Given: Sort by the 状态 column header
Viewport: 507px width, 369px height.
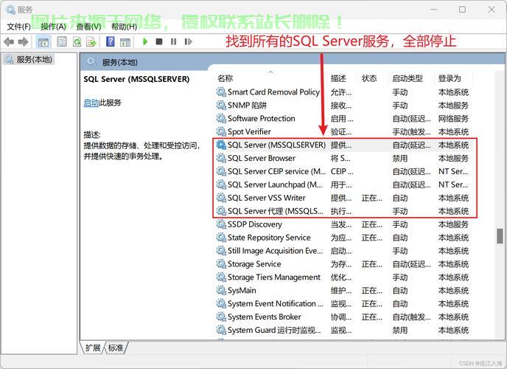Looking at the screenshot, I should tap(369, 78).
